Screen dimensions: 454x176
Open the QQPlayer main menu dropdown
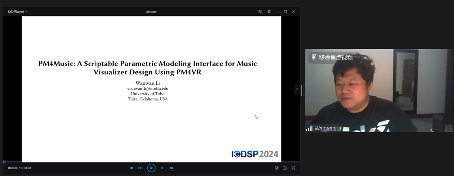click(17, 11)
